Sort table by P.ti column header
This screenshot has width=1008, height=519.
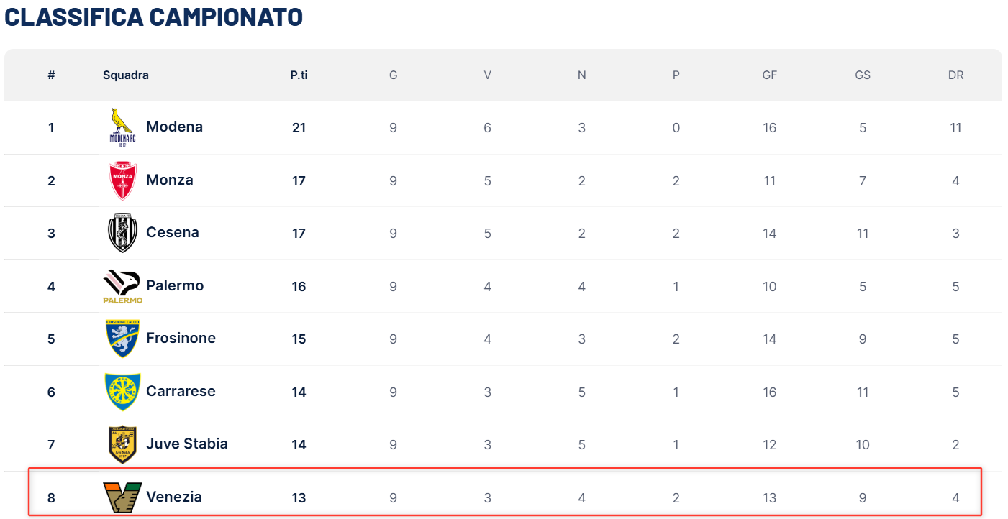coord(299,75)
